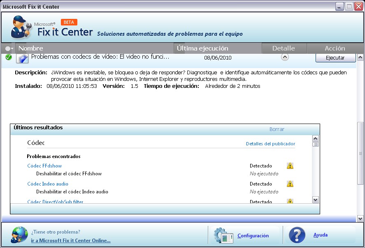Click the shield icon next to Problemas con codecs

tap(22, 58)
